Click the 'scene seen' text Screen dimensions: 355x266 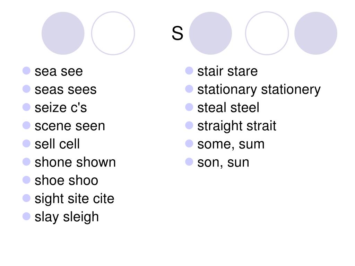70,126
